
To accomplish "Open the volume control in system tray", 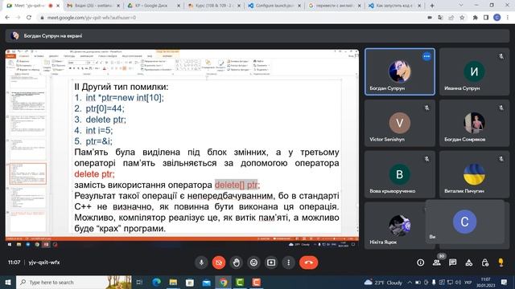I will (458, 282).
